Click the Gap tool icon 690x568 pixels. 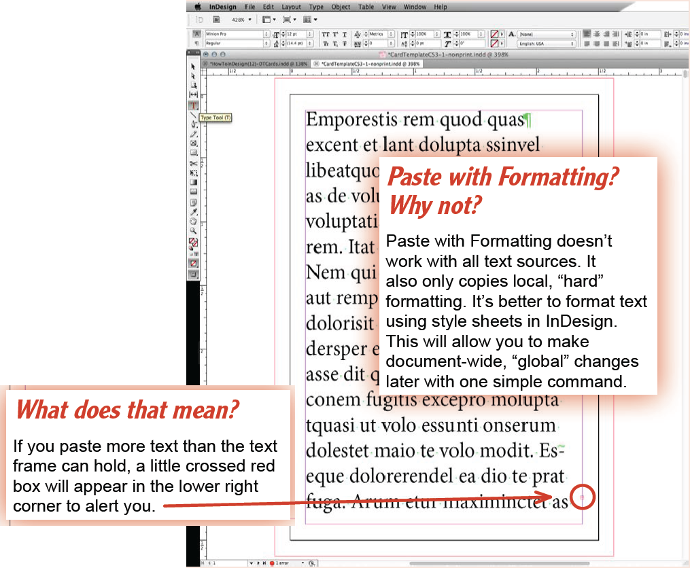194,95
